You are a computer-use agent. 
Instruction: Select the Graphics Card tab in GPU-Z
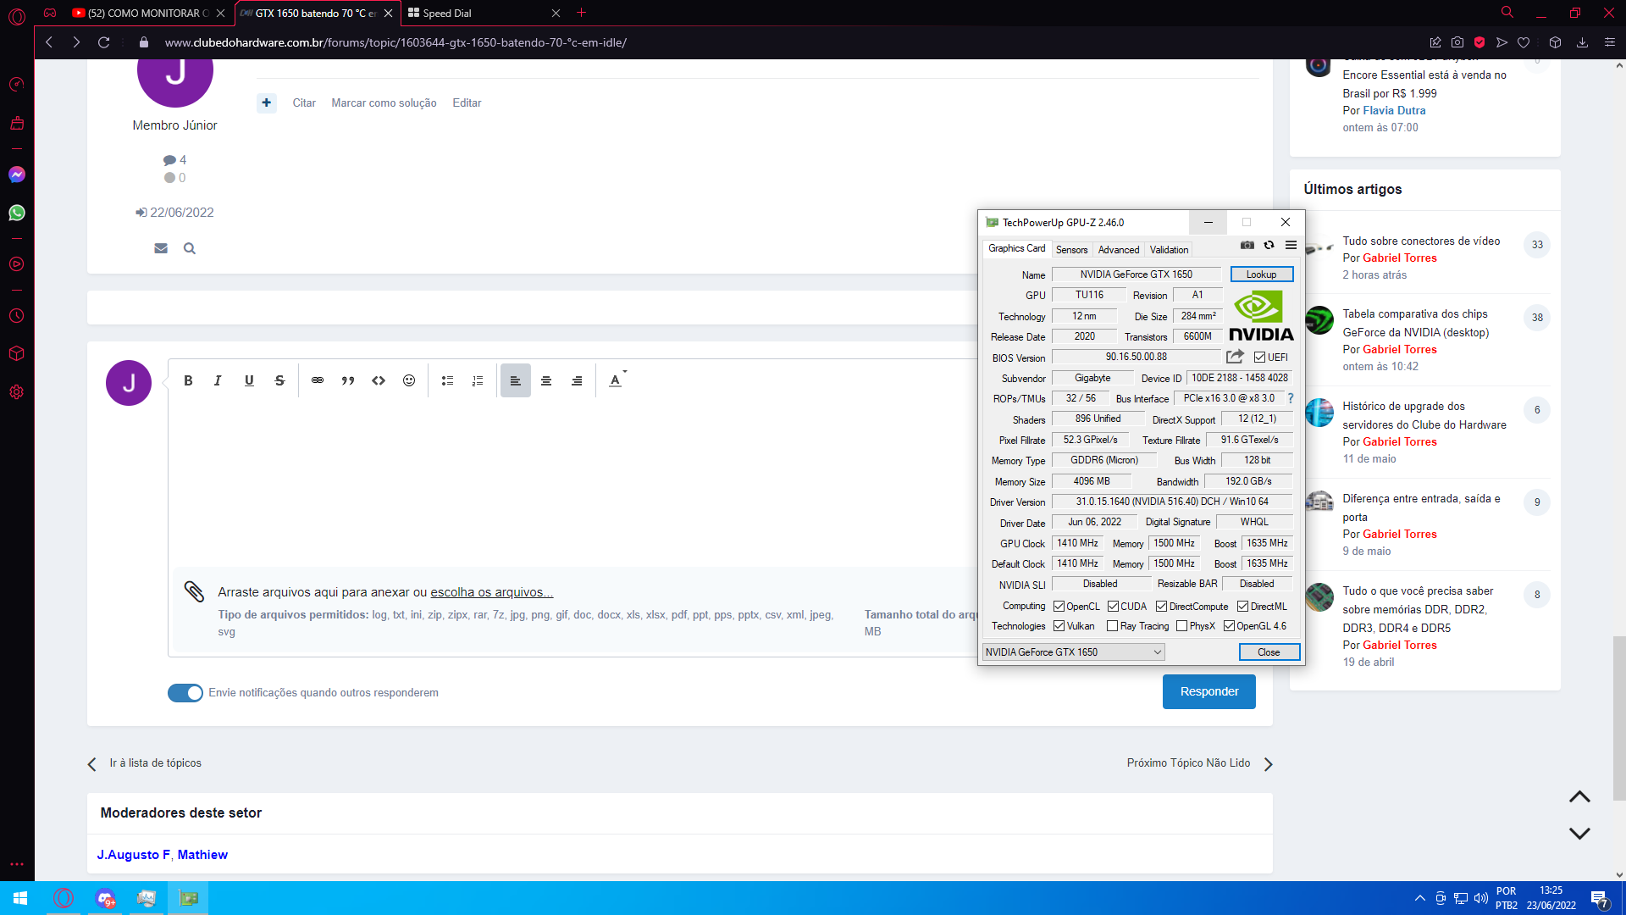(1016, 248)
